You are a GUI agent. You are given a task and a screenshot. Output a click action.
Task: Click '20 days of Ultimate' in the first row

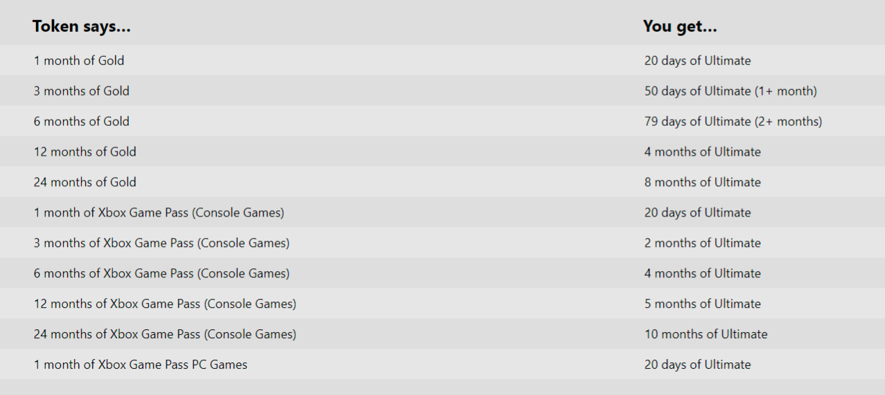click(x=697, y=60)
